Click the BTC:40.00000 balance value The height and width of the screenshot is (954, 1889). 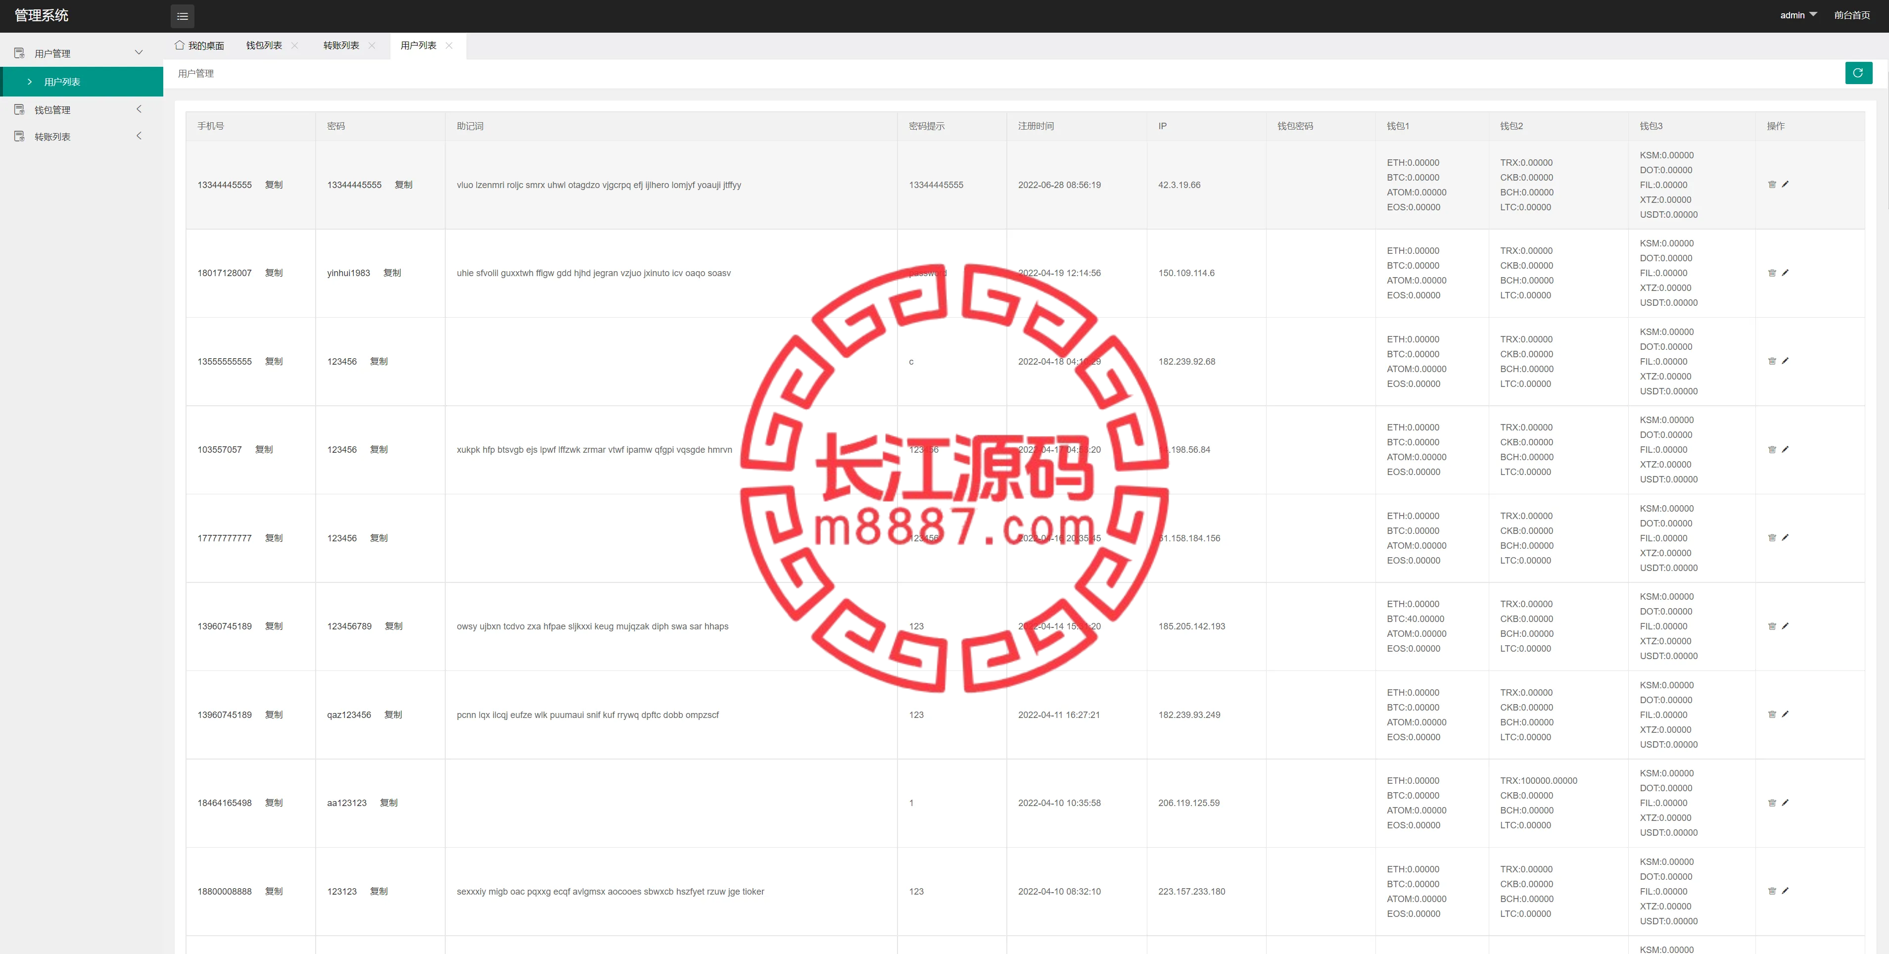pyautogui.click(x=1416, y=619)
